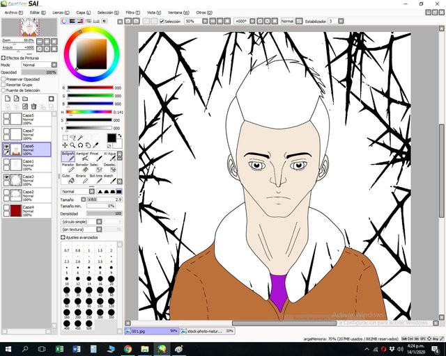
Task: Open the Ventana menu
Action: pyautogui.click(x=178, y=13)
